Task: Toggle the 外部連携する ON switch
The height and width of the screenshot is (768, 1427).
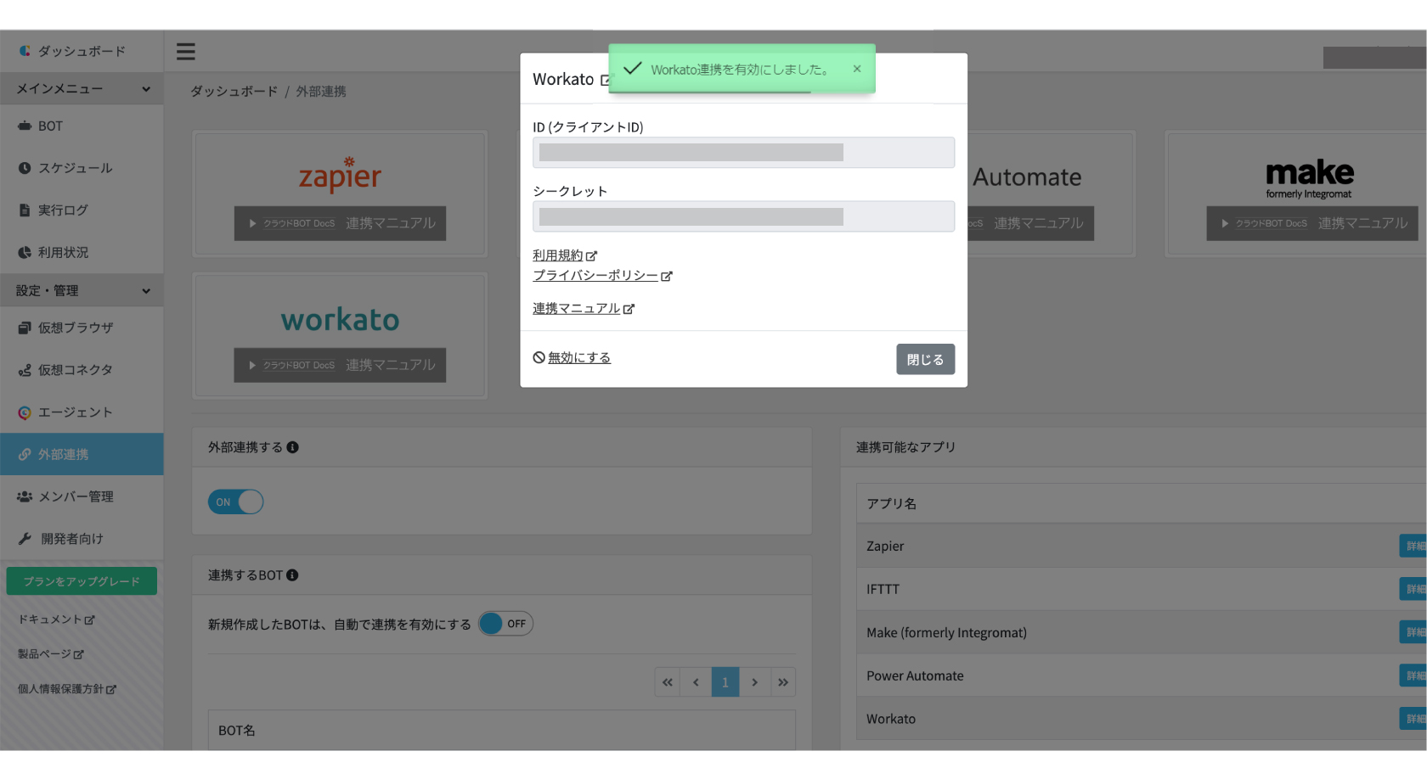Action: click(x=235, y=502)
